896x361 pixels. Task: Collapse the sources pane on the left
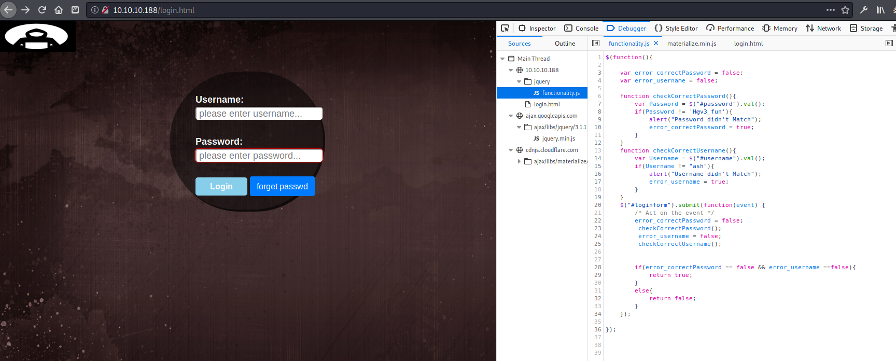click(x=596, y=44)
